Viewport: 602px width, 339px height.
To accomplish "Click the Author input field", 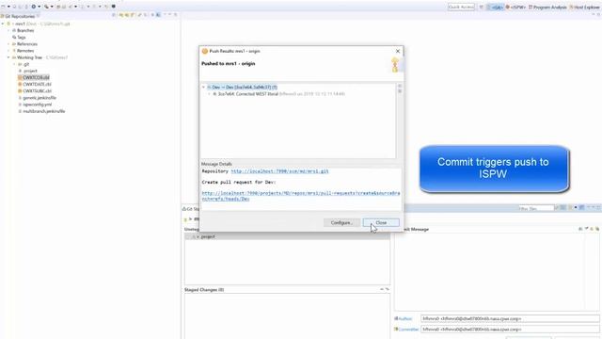I will pyautogui.click(x=510, y=318).
